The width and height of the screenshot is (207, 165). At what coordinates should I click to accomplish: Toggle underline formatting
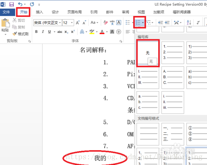click(49, 32)
